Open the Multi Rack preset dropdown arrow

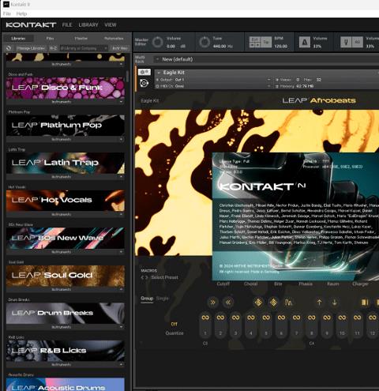click(157, 59)
